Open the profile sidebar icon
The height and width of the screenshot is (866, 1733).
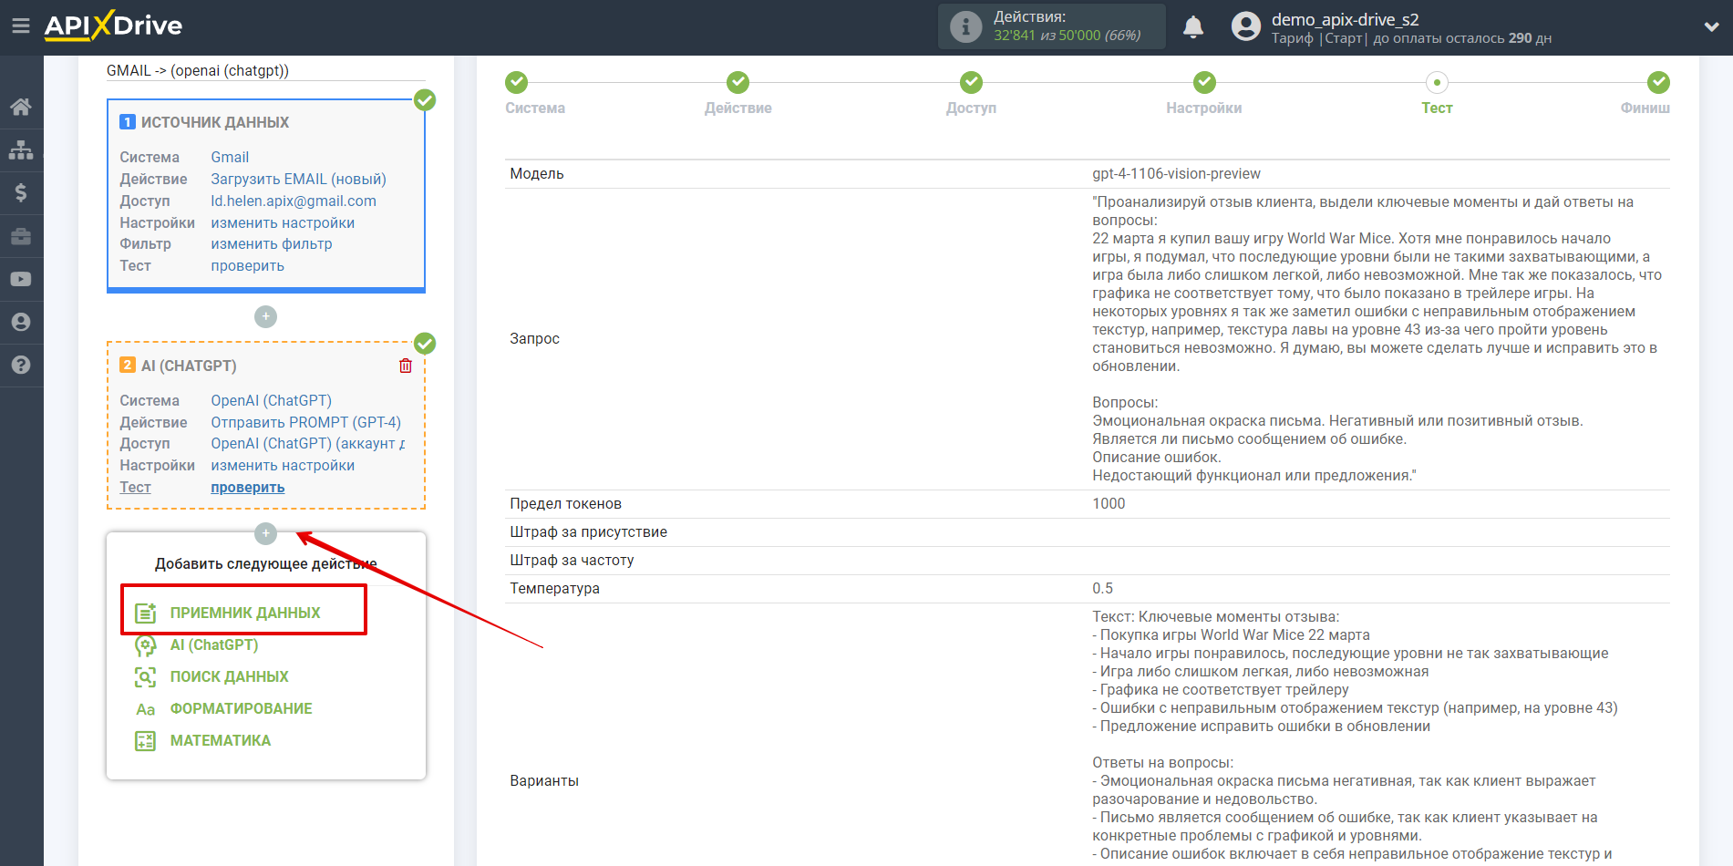click(21, 322)
